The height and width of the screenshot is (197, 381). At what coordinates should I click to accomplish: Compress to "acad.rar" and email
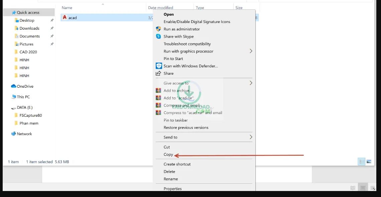tap(193, 113)
